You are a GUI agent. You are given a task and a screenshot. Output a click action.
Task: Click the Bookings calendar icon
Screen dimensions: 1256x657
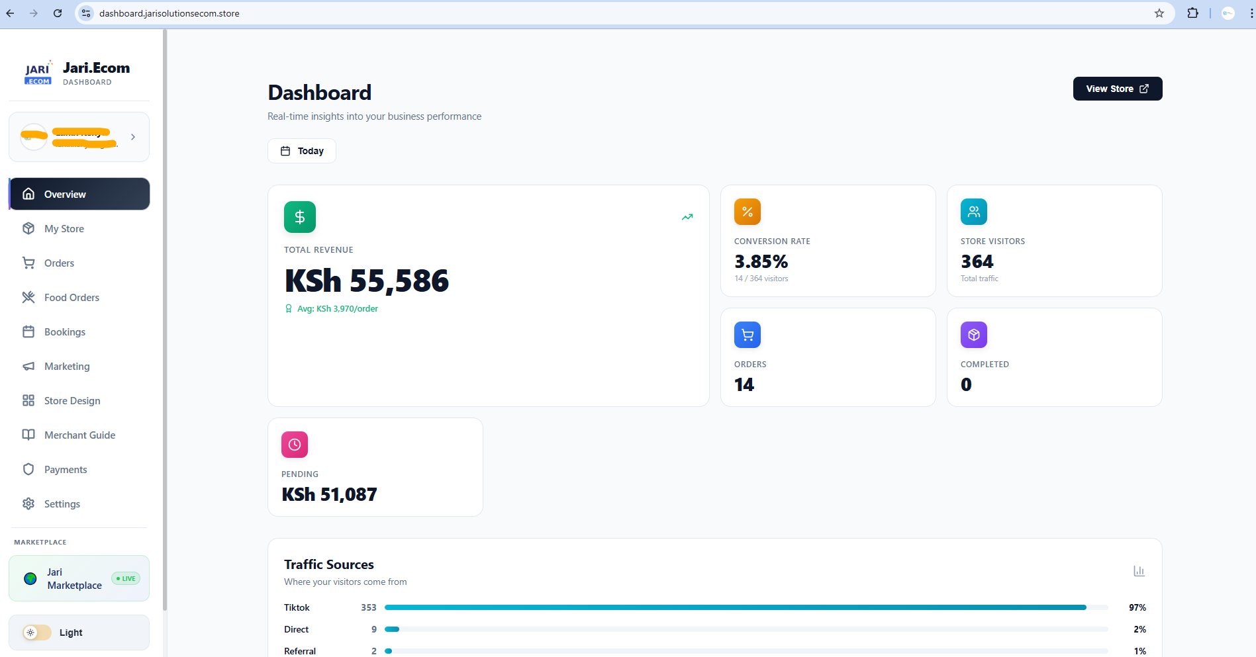28,331
